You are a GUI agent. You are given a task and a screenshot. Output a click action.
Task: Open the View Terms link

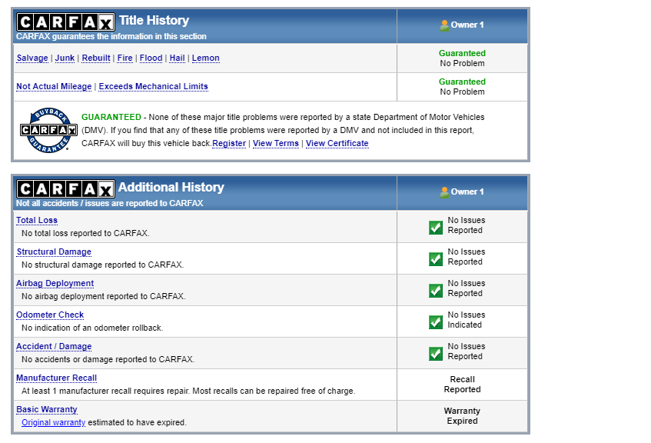pos(276,143)
